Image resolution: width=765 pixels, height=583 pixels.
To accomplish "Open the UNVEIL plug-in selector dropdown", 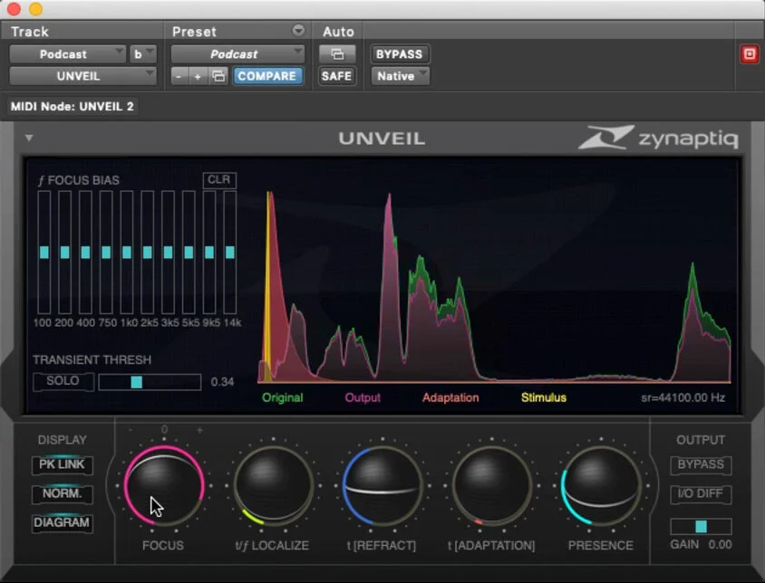I will click(x=83, y=76).
